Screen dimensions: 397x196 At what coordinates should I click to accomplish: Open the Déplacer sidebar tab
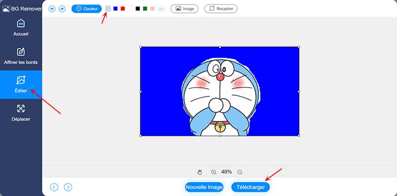click(21, 113)
